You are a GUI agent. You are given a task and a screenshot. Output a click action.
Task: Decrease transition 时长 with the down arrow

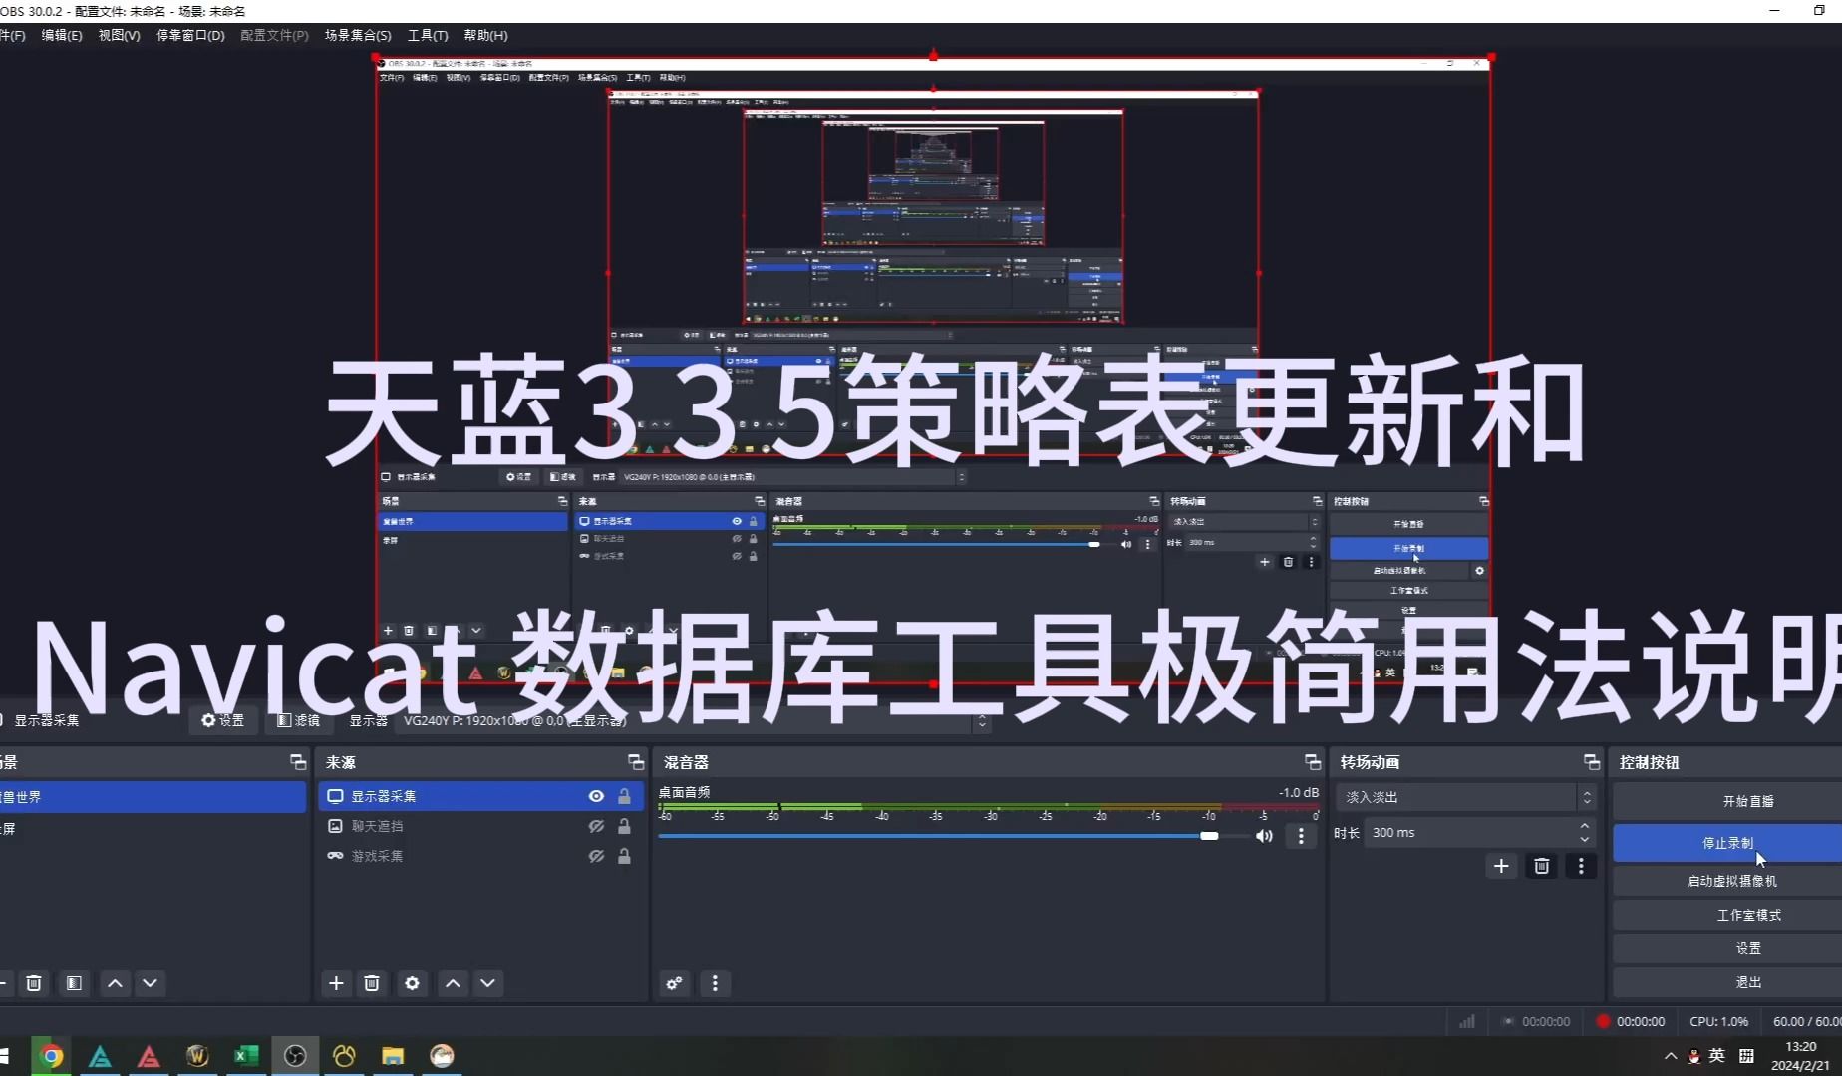[x=1585, y=839]
